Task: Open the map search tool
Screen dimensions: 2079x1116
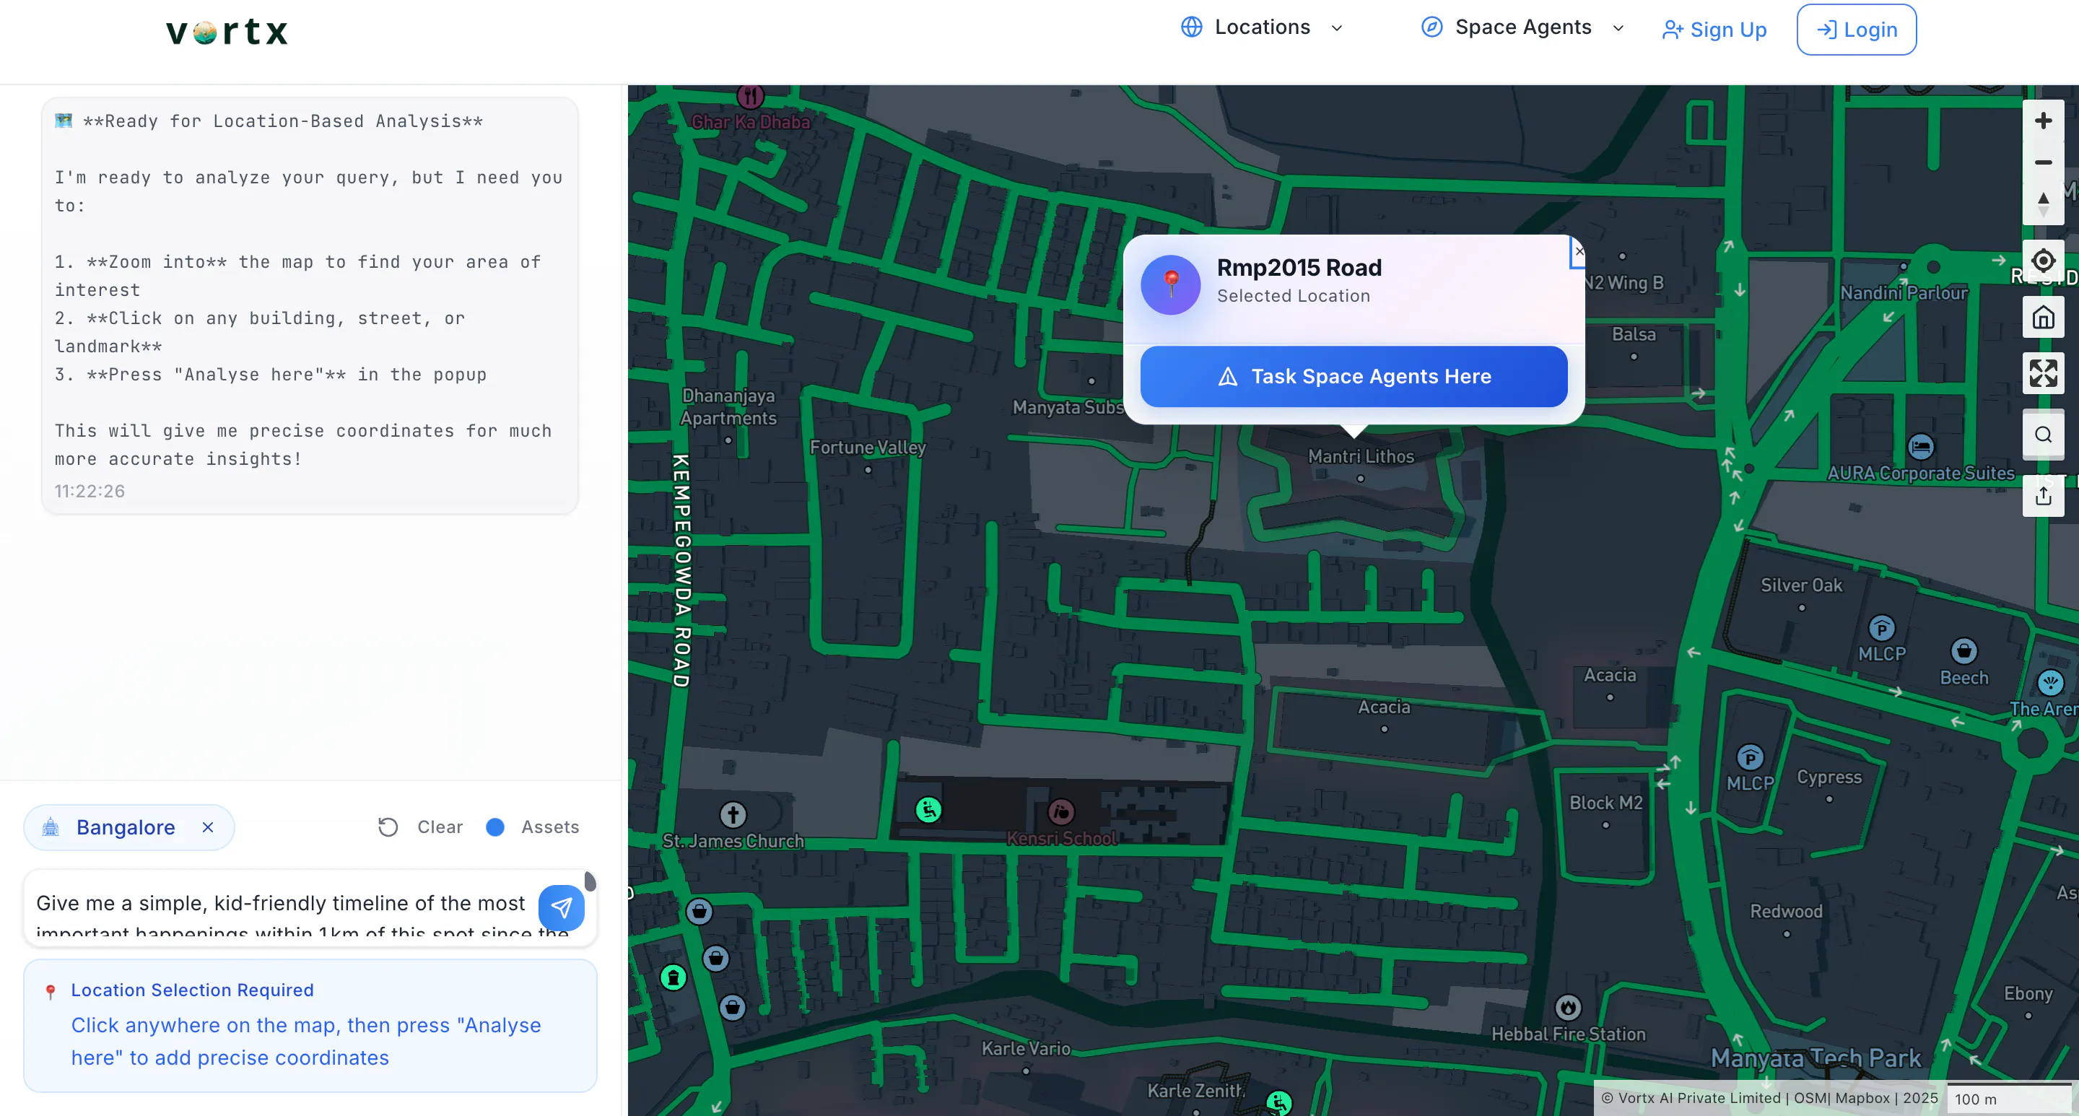Action: tap(2043, 435)
